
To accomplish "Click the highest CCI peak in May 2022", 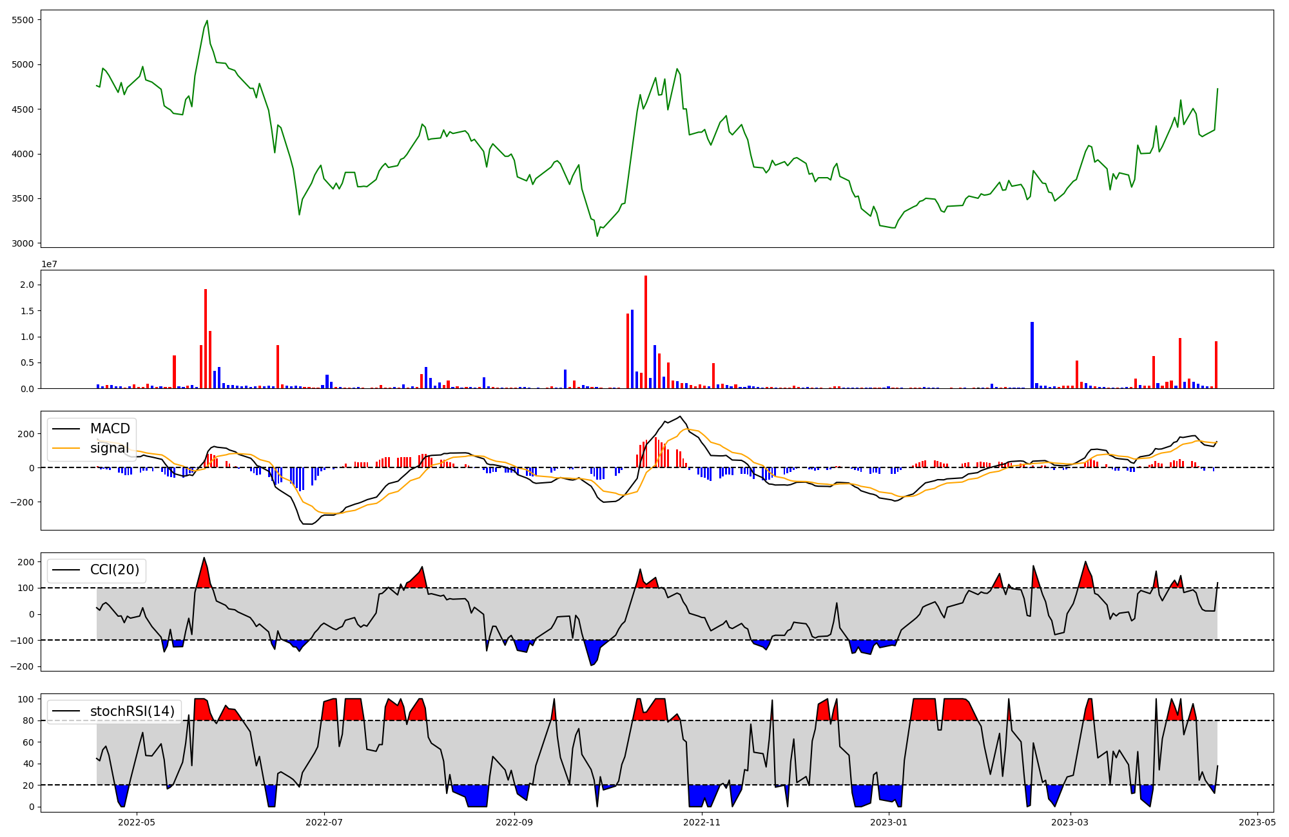I will [x=204, y=558].
